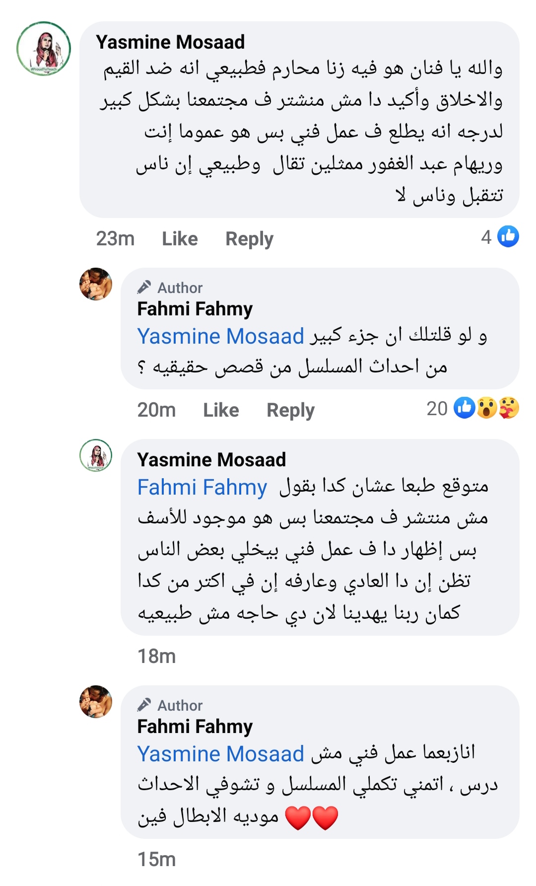536x886 pixels.
Task: Click the Author pencil icon on the 15m reply
Action: [x=144, y=705]
